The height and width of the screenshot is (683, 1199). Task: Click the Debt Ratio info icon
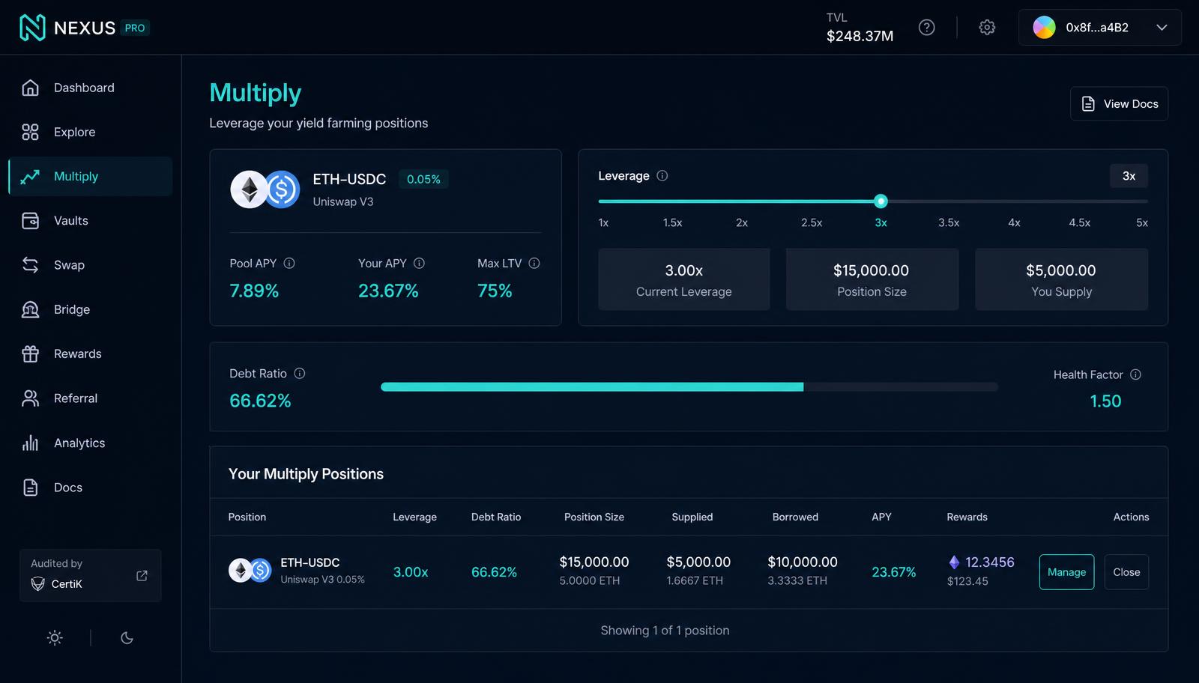click(x=300, y=373)
